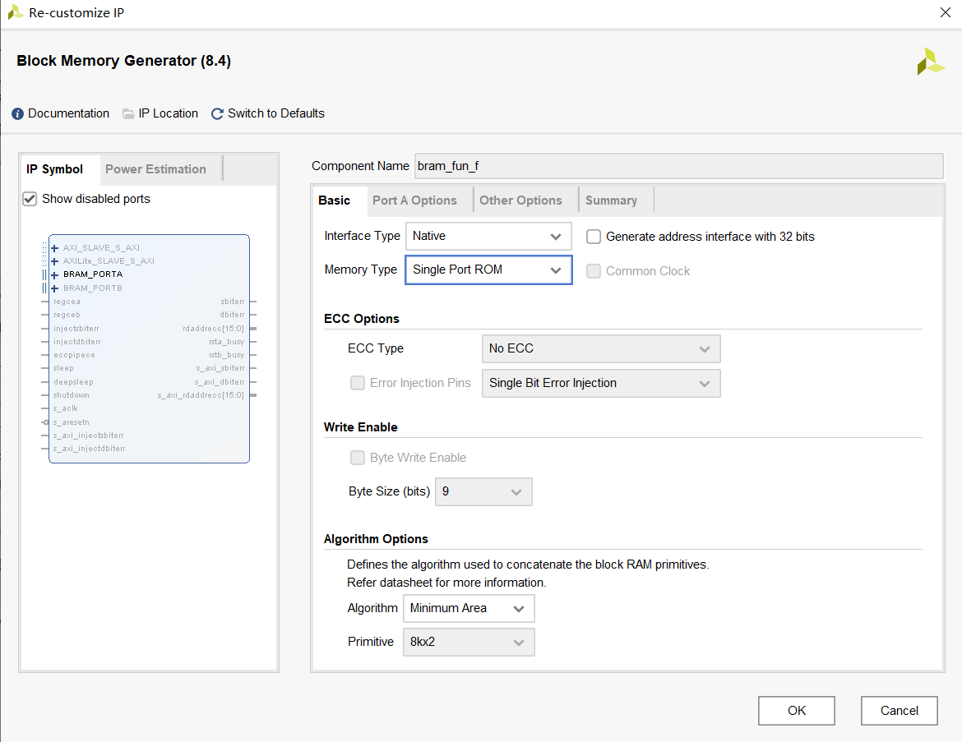This screenshot has height=742, width=962.
Task: Expand the AXILite_SLAVE_S_AXI plus icon
Action: 55,261
